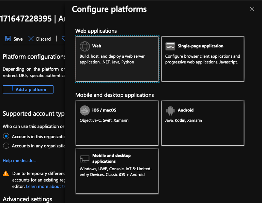
Task: Open the Help me decide... link
Action: point(19,160)
